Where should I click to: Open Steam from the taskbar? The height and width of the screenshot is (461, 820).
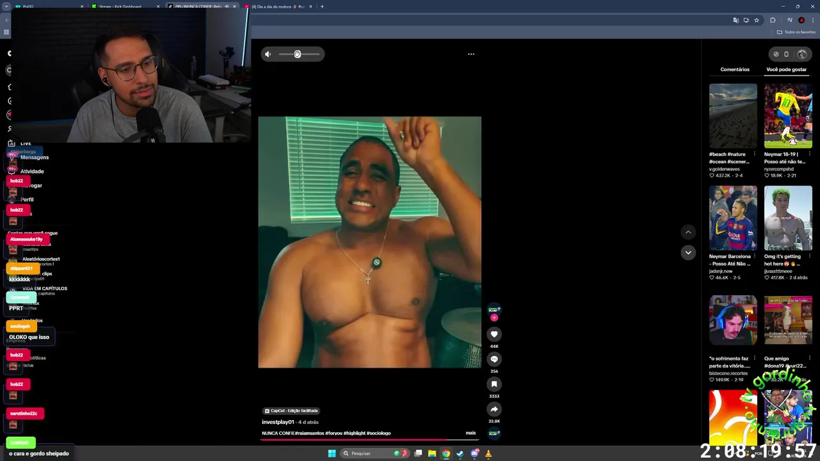460,453
